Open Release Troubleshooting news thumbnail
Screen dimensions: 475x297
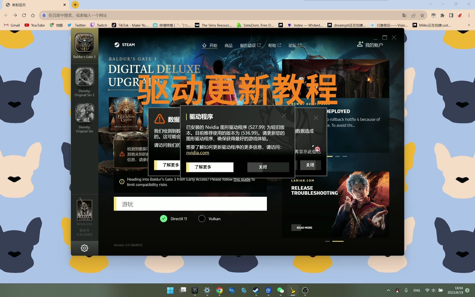[x=336, y=205]
